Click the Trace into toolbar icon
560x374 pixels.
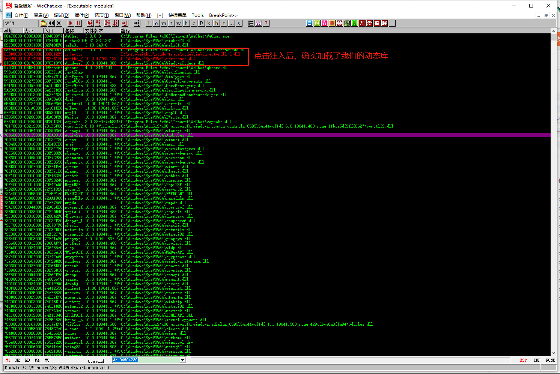coord(107,23)
